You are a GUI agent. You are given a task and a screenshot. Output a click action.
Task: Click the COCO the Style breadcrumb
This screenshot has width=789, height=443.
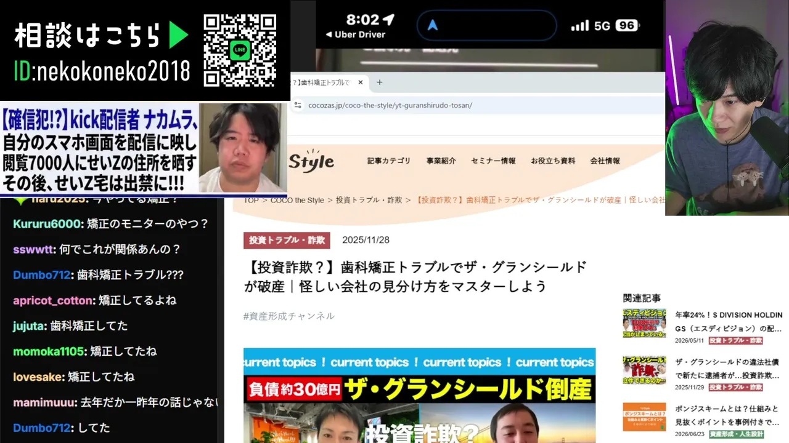(297, 200)
